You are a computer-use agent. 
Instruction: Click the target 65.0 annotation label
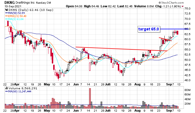pyautogui.click(x=149, y=29)
